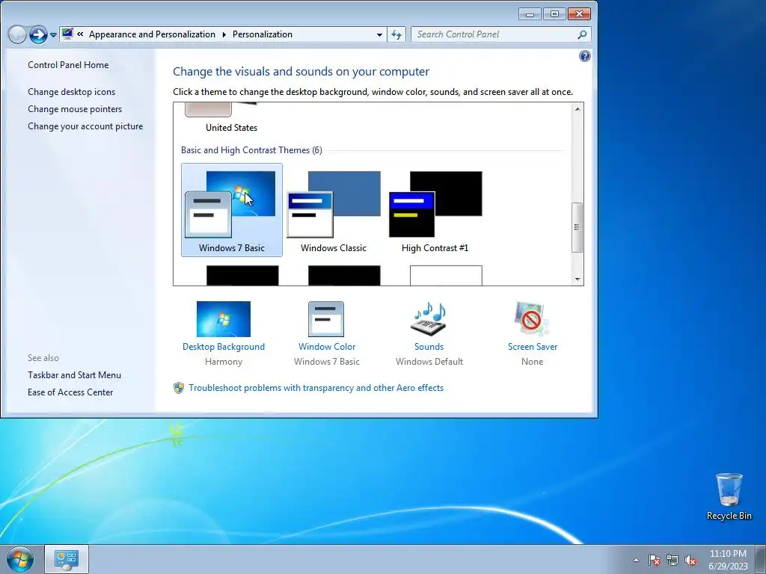
Task: Minimize the Personalization window
Action: click(x=530, y=14)
